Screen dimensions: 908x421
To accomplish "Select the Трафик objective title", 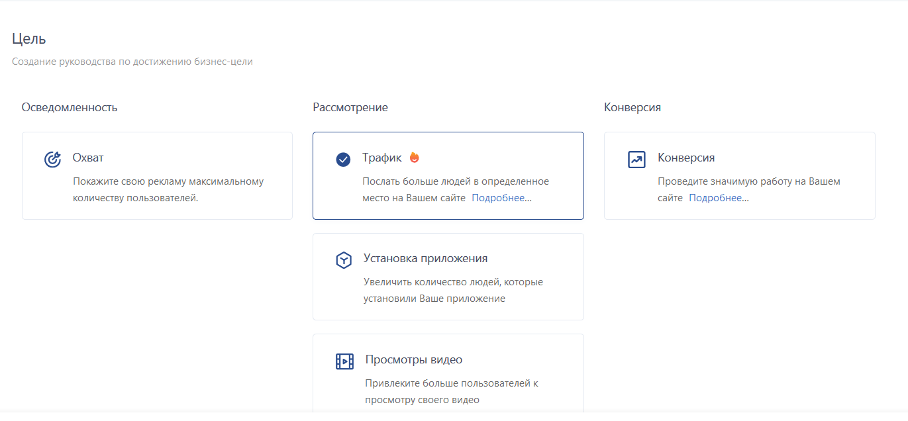I will (x=382, y=158).
